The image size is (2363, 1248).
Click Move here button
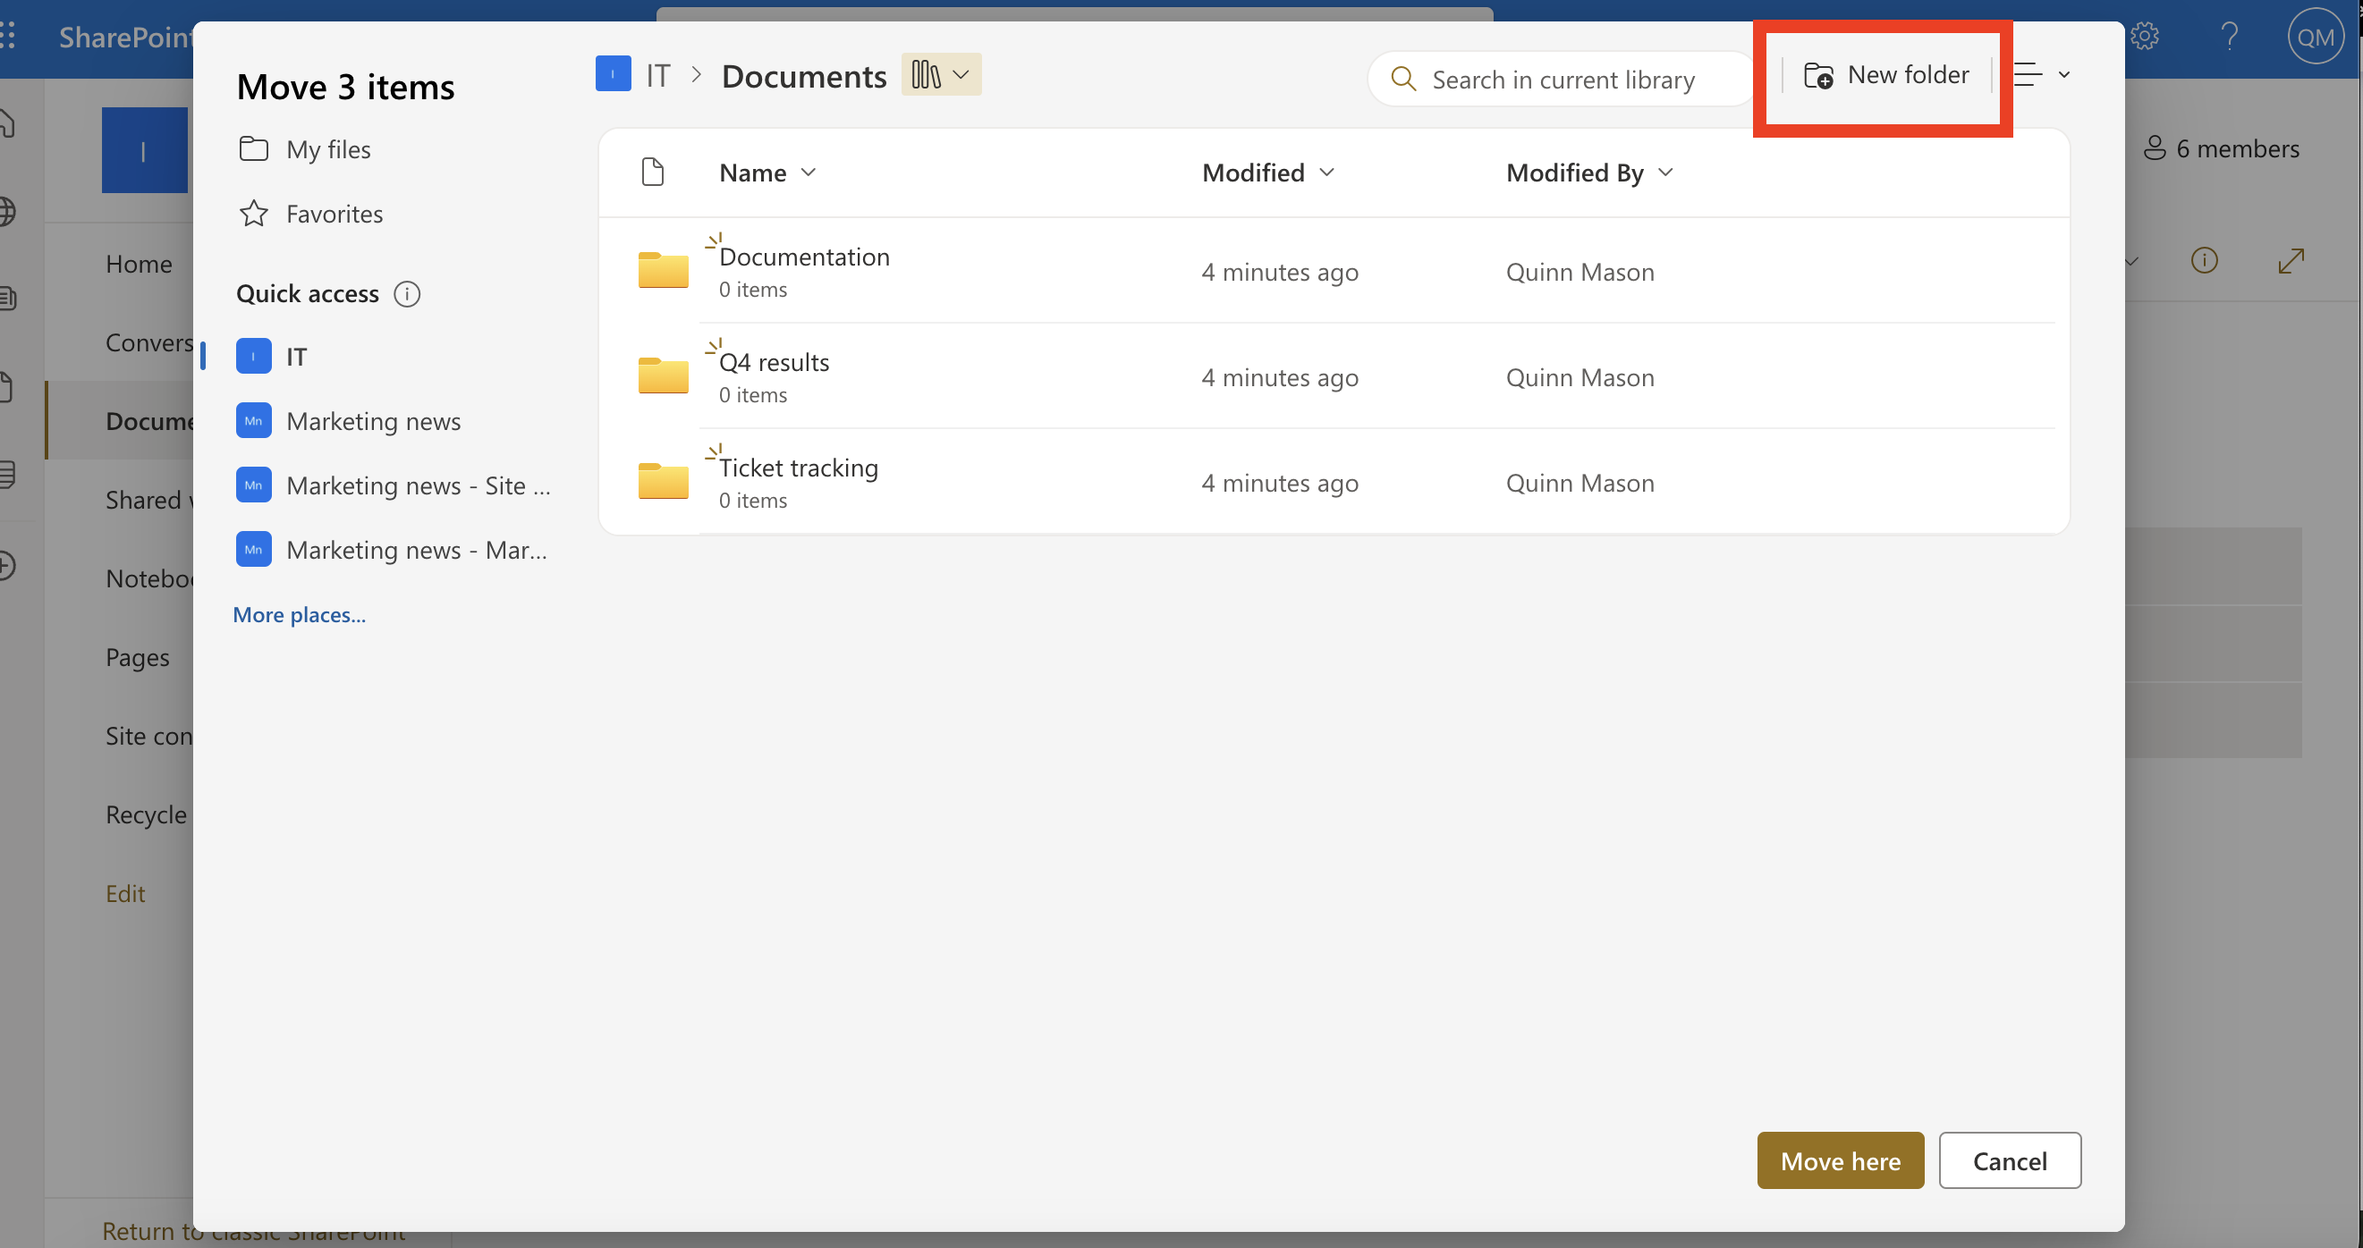click(1840, 1160)
